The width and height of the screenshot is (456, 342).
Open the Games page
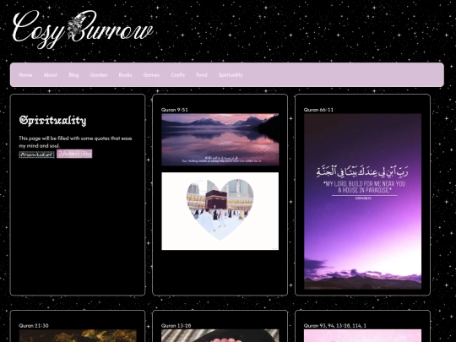coord(151,75)
